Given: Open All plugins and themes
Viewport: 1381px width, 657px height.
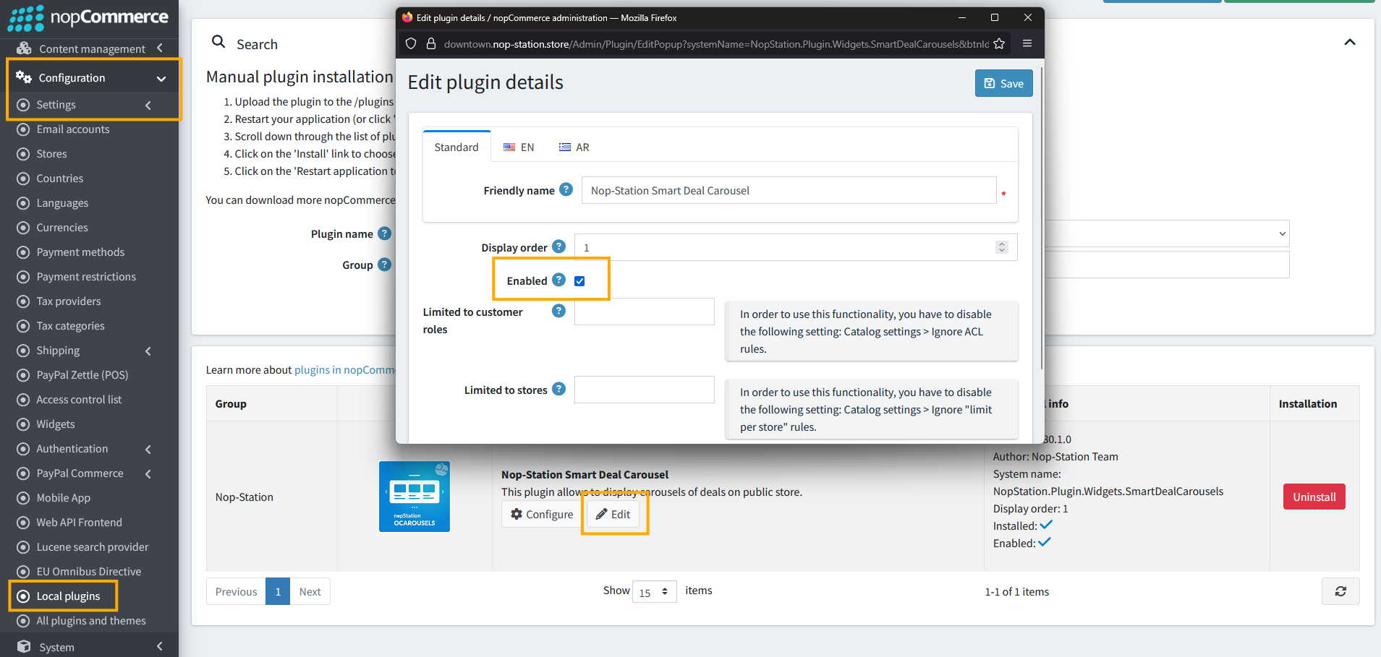Looking at the screenshot, I should point(90,621).
